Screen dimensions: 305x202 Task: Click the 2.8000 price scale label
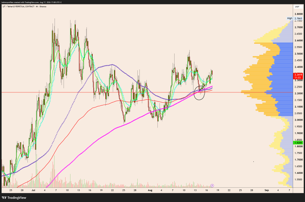[298, 14]
